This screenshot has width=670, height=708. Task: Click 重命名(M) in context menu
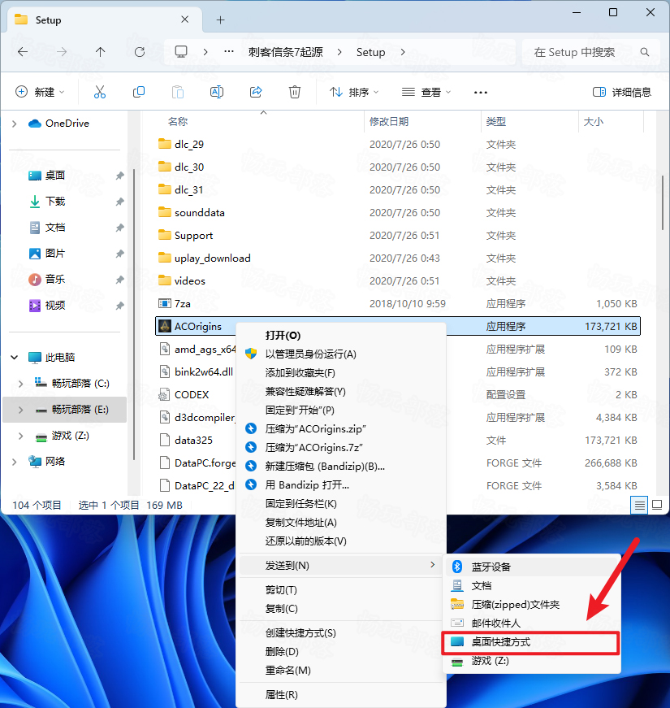coord(341,671)
